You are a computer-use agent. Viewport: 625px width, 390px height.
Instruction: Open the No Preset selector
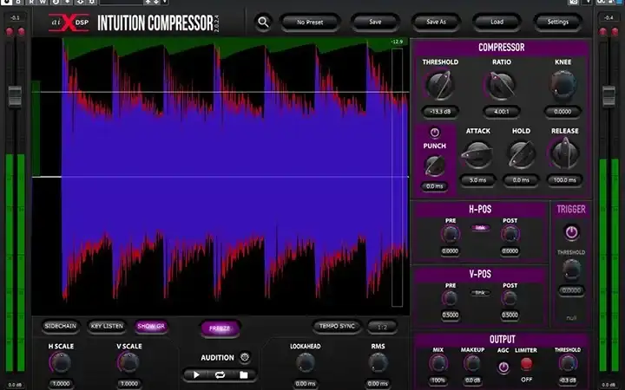(x=310, y=23)
